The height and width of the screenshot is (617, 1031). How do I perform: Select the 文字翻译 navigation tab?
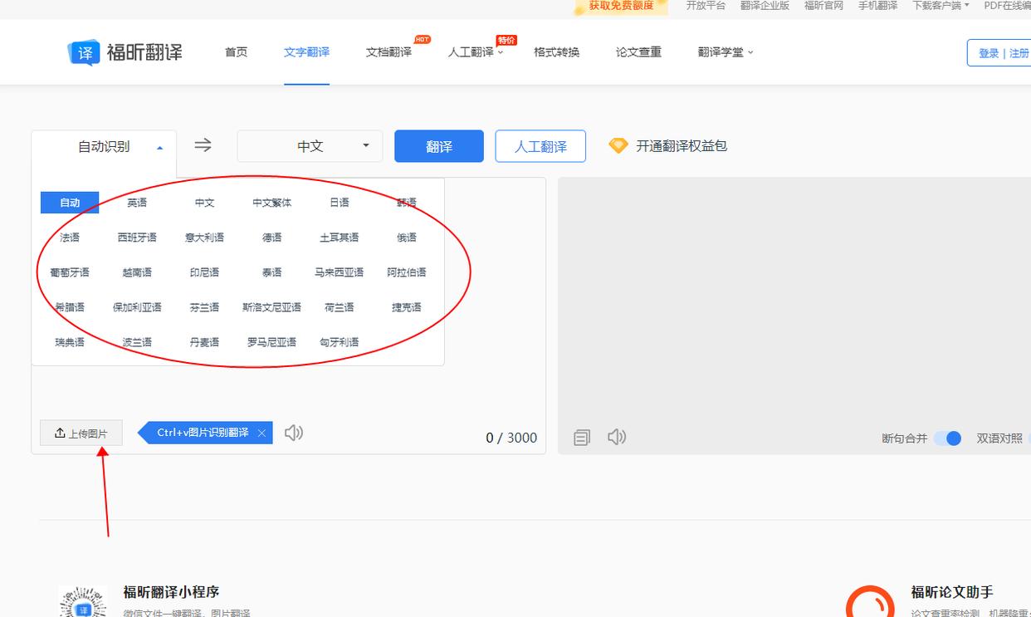pos(306,52)
